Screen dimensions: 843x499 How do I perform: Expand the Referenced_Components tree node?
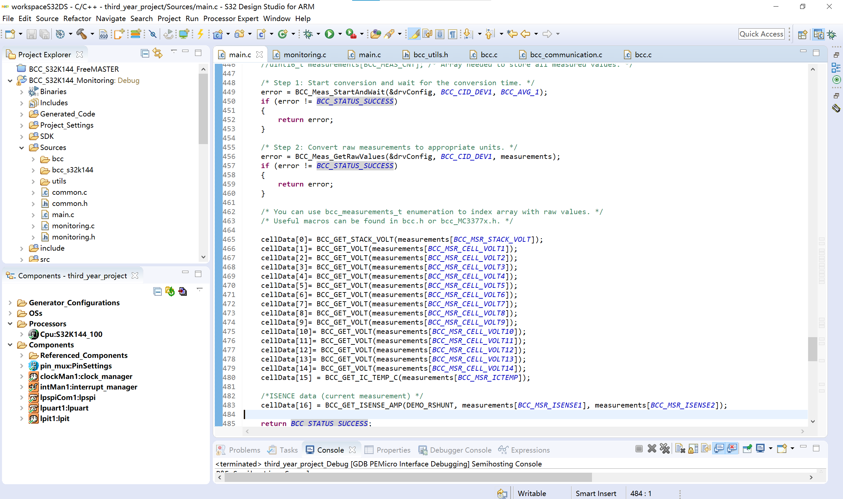(x=21, y=355)
